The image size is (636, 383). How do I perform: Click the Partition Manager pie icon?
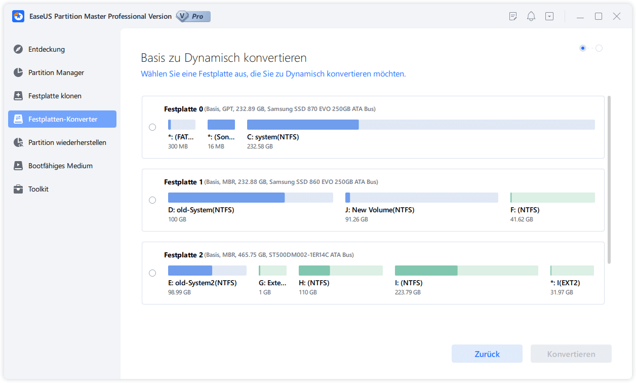[x=18, y=72]
